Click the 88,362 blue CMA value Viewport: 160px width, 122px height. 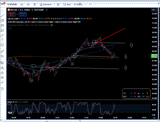pos(23,19)
